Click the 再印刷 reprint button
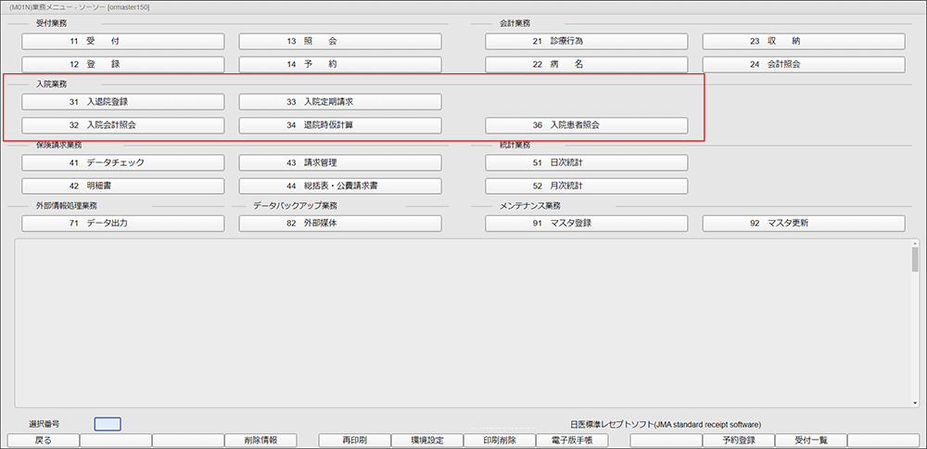The height and width of the screenshot is (449, 927). (x=355, y=441)
